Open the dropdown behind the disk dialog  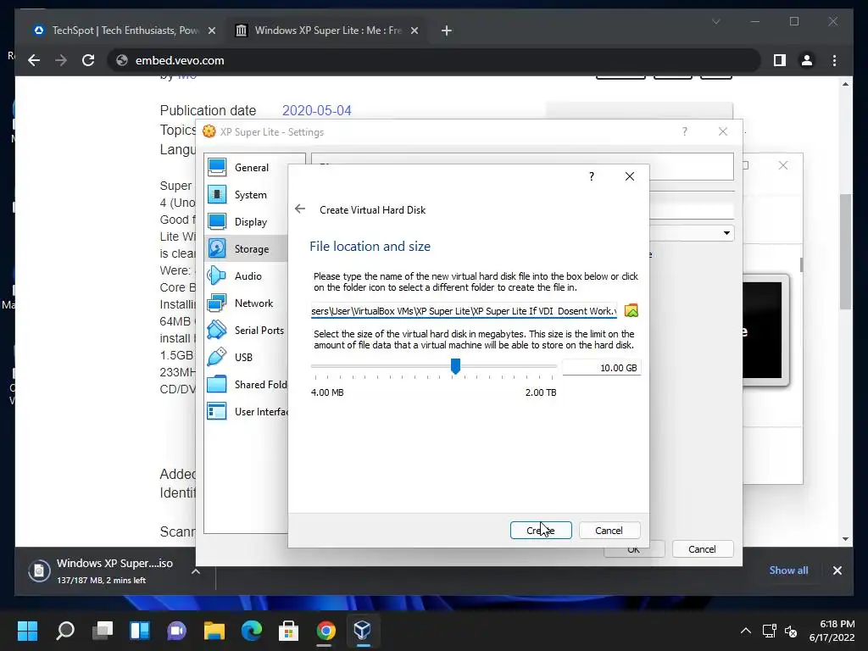click(x=726, y=233)
